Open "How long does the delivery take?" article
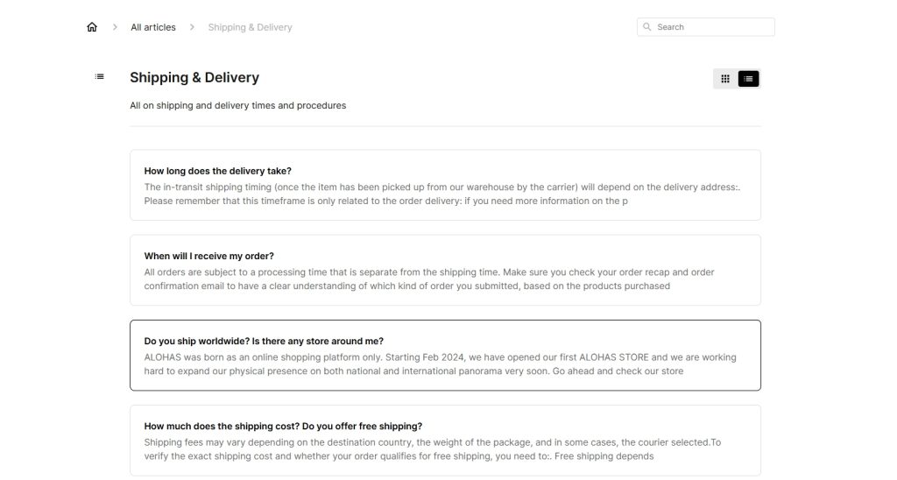897x480 pixels. (218, 171)
